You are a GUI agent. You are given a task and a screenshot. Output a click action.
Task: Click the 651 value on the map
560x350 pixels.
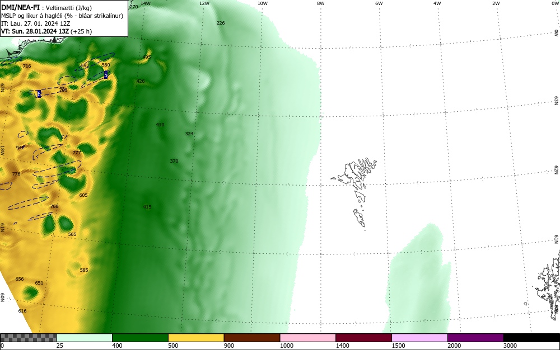[39, 283]
